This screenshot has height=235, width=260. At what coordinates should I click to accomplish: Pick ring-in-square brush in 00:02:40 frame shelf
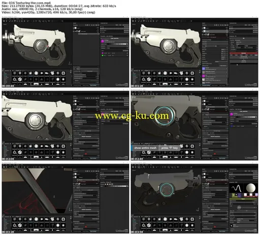[192, 146]
